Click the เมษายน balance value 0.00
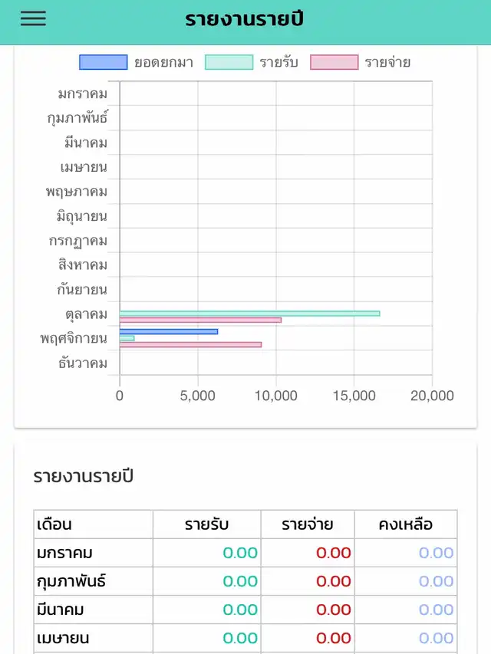The height and width of the screenshot is (654, 491). [436, 638]
